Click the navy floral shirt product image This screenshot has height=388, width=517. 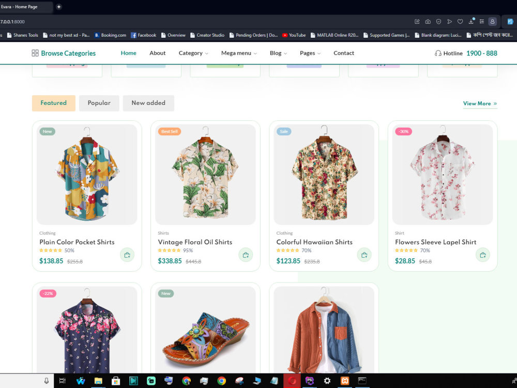[x=87, y=330]
